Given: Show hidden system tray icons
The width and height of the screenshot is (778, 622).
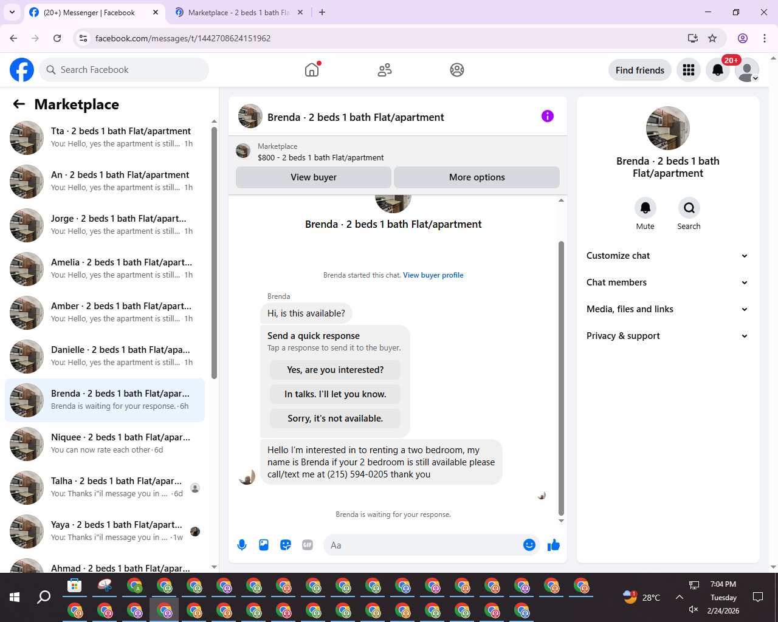Looking at the screenshot, I should point(679,597).
